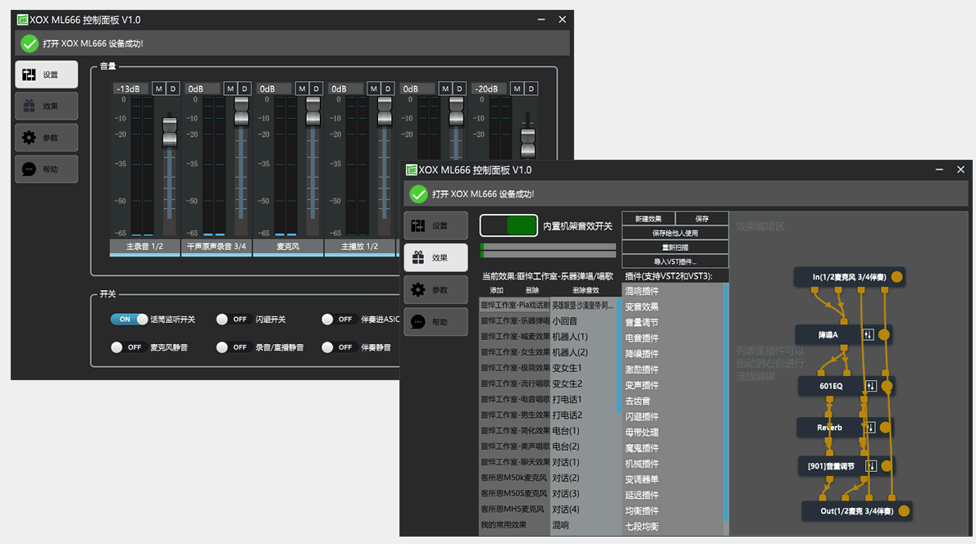
Task: Select the 效果 tab in the back window
Action: coord(47,106)
